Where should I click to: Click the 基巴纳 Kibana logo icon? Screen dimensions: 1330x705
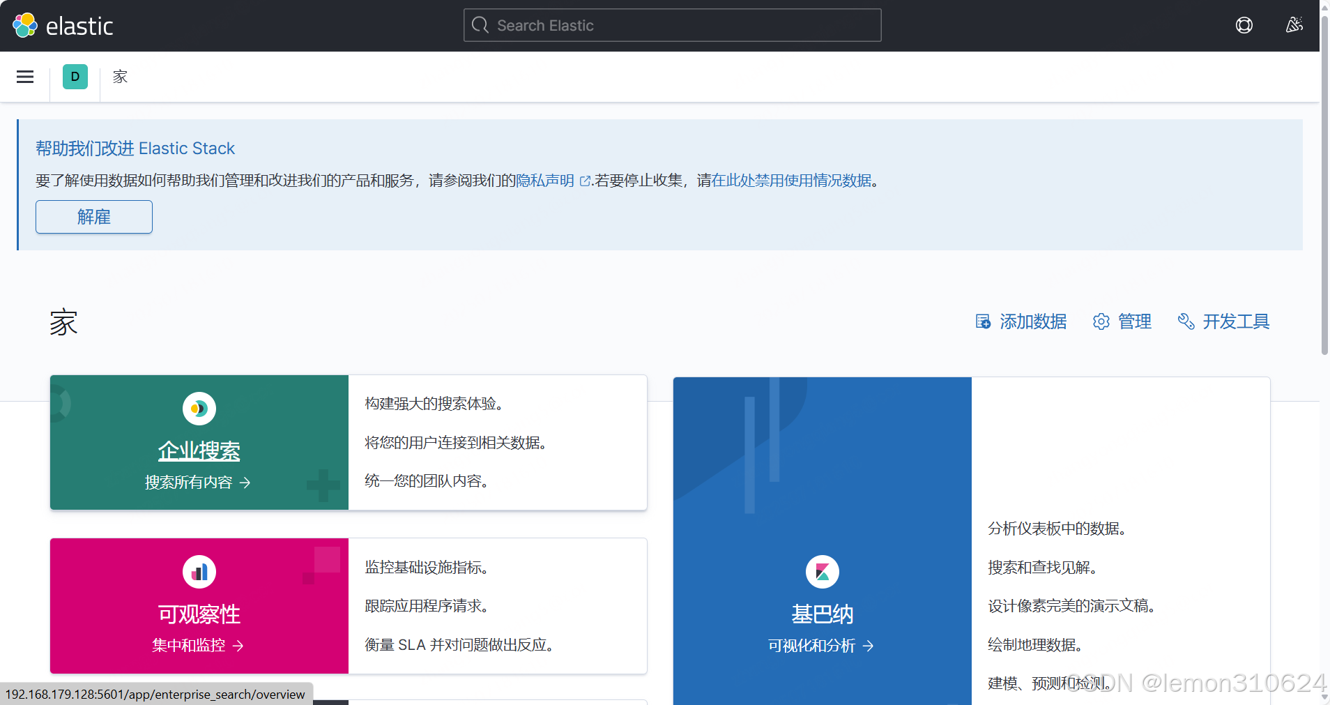tap(823, 572)
